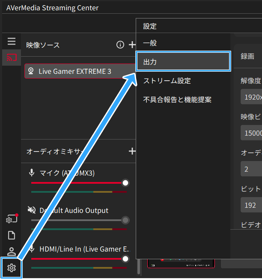Click the AVerMedia Streaming Center window title
Image resolution: width=262 pixels, height=279 pixels.
click(52, 8)
